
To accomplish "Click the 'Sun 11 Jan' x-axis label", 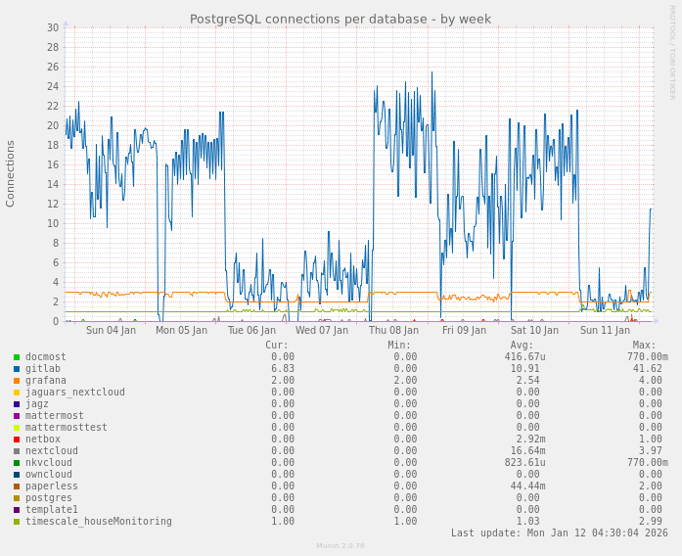I will (605, 330).
